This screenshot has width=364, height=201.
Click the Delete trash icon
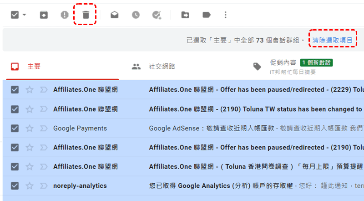click(86, 15)
